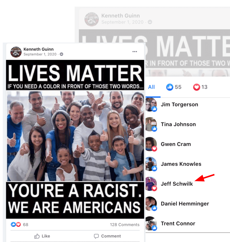
Task: Open Jeff Schwilk's profile name
Action: [x=177, y=184]
